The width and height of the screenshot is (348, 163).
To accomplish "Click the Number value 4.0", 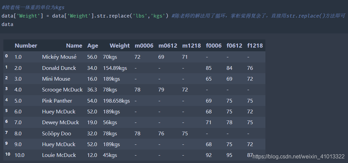I will click(18, 90).
